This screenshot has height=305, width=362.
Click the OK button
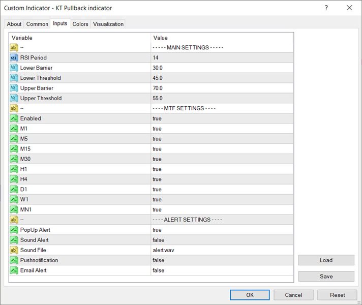[x=250, y=295]
